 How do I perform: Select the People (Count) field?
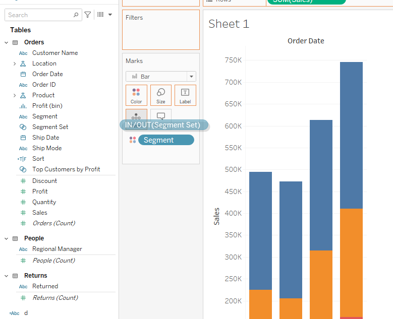(x=53, y=261)
